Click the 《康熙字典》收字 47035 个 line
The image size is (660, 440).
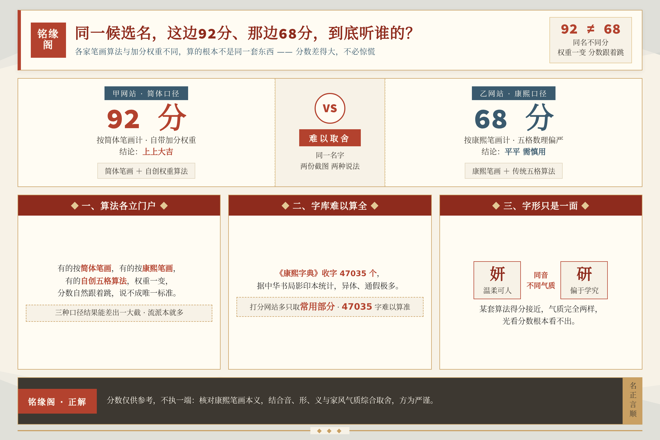point(328,273)
